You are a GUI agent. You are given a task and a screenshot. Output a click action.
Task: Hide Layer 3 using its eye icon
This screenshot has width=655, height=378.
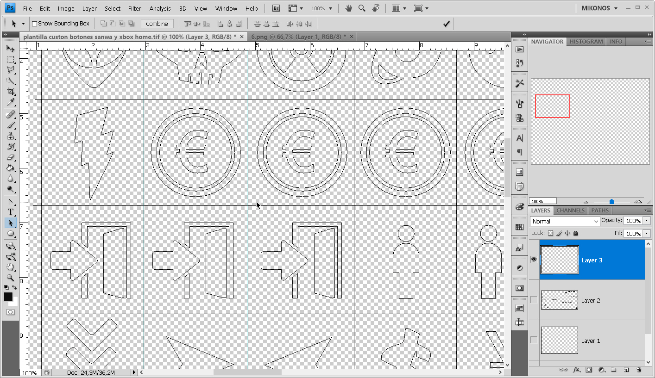pos(534,260)
